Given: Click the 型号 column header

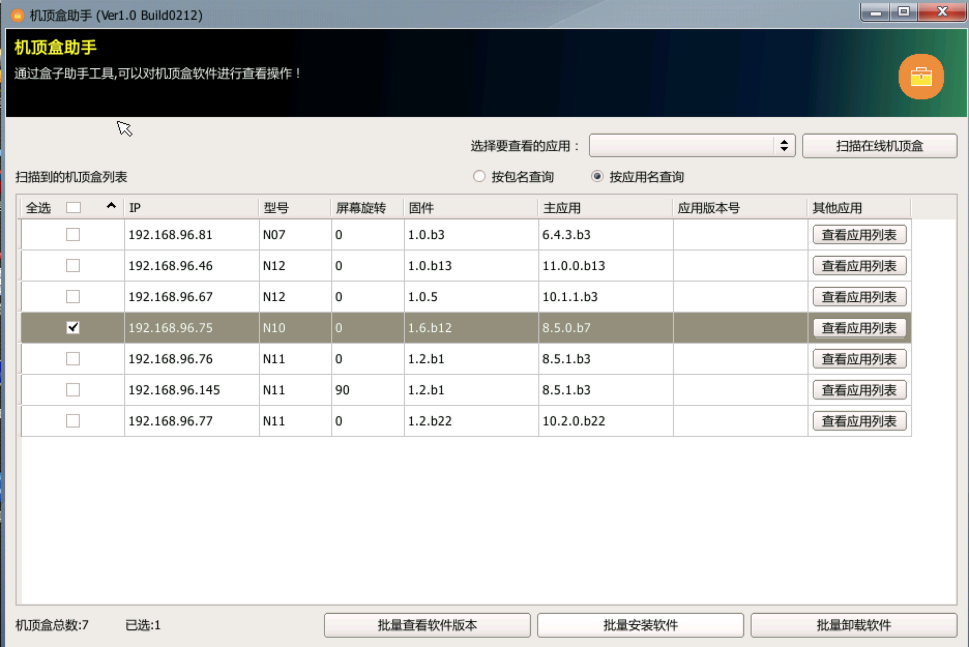Looking at the screenshot, I should point(295,208).
